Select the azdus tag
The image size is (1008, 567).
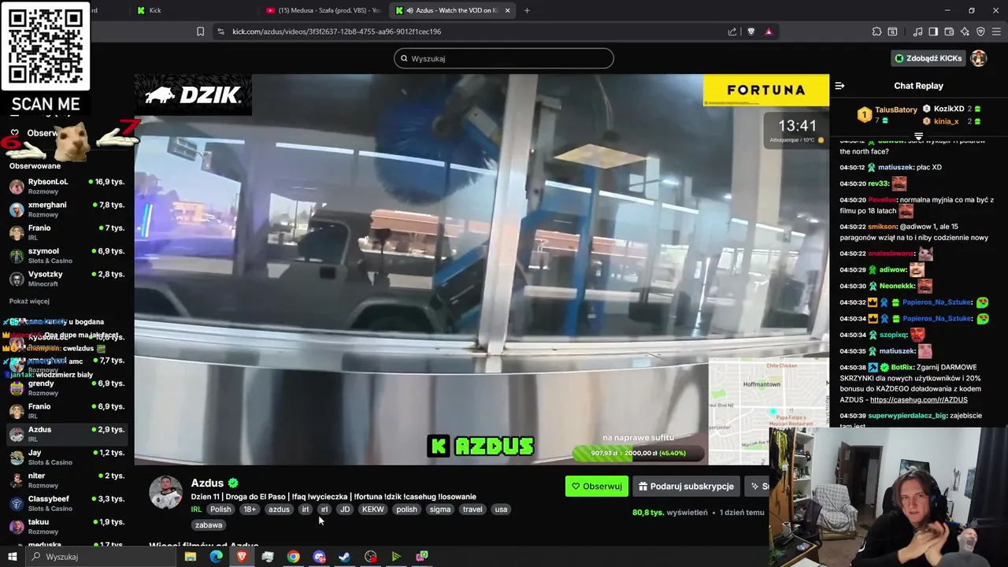point(279,510)
